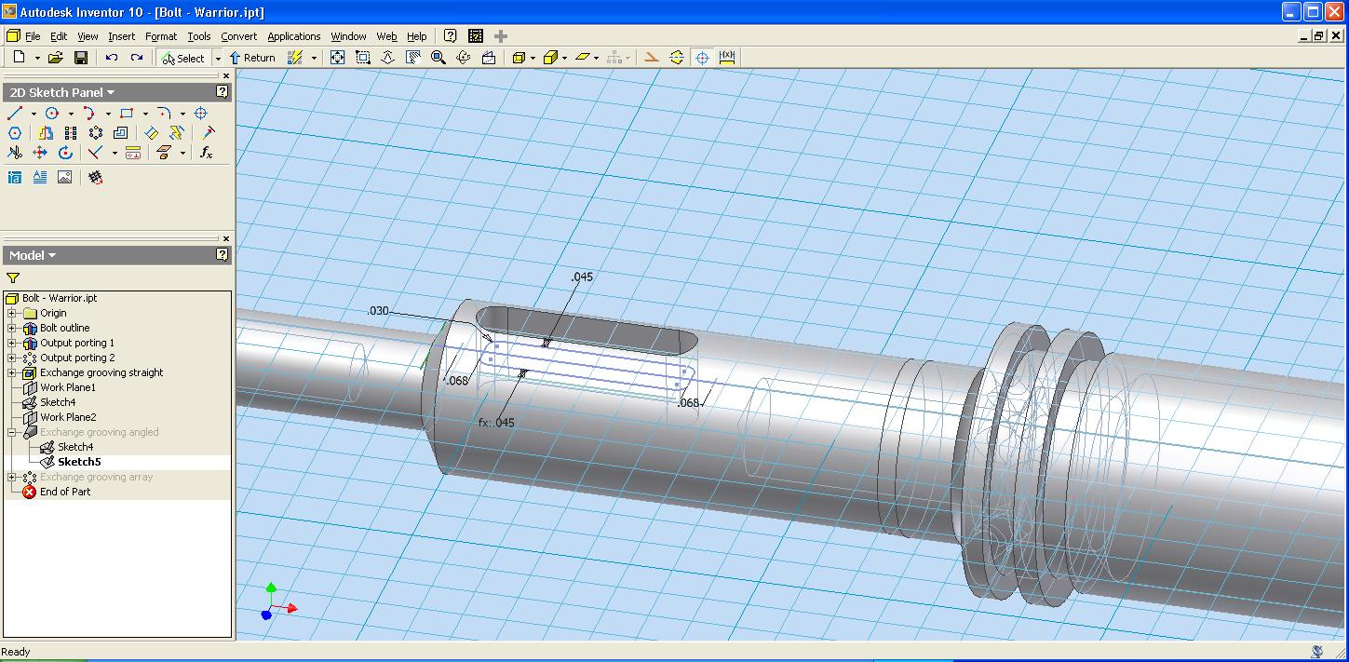
Task: Toggle the Center Point style button
Action: pos(702,58)
